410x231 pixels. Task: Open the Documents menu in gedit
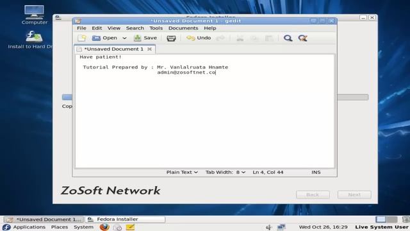[x=183, y=28]
